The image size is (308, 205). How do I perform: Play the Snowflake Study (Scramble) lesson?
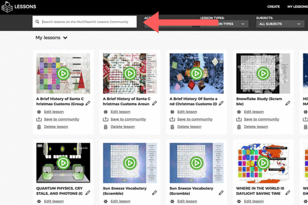[263, 73]
